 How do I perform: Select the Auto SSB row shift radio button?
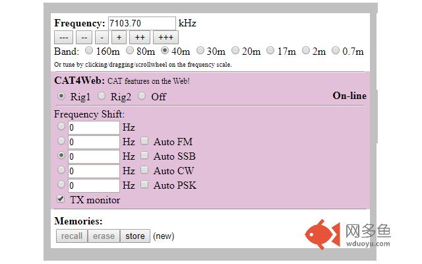pyautogui.click(x=61, y=156)
